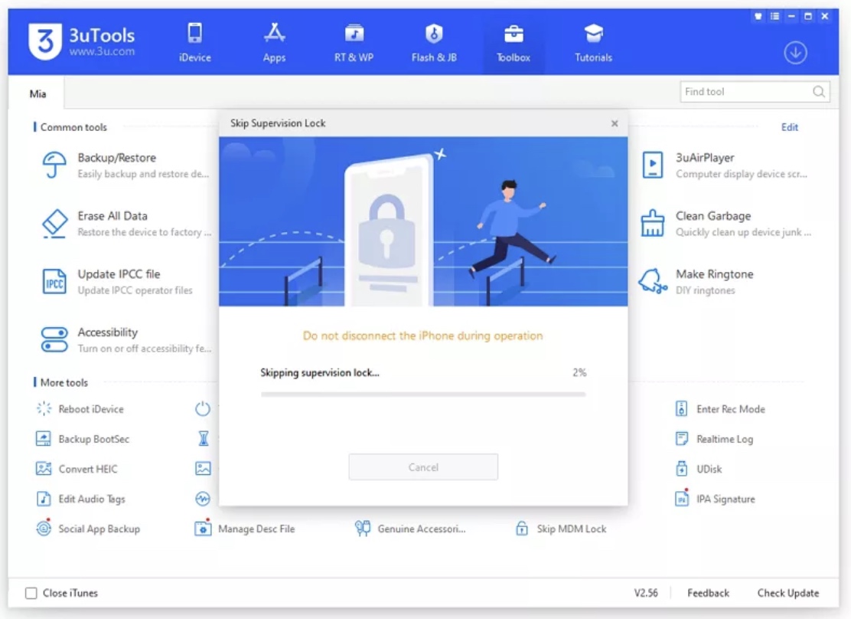Click the picture icon beside Convert HEIC
851x619 pixels.
coord(203,468)
